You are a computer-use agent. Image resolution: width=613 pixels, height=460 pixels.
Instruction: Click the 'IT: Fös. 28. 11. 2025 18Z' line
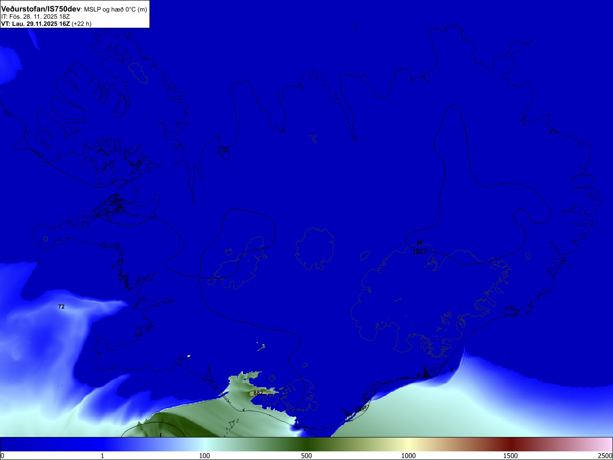pos(35,17)
